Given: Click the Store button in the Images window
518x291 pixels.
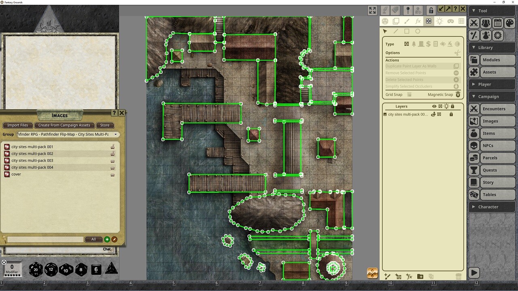Looking at the screenshot, I should click(x=104, y=125).
